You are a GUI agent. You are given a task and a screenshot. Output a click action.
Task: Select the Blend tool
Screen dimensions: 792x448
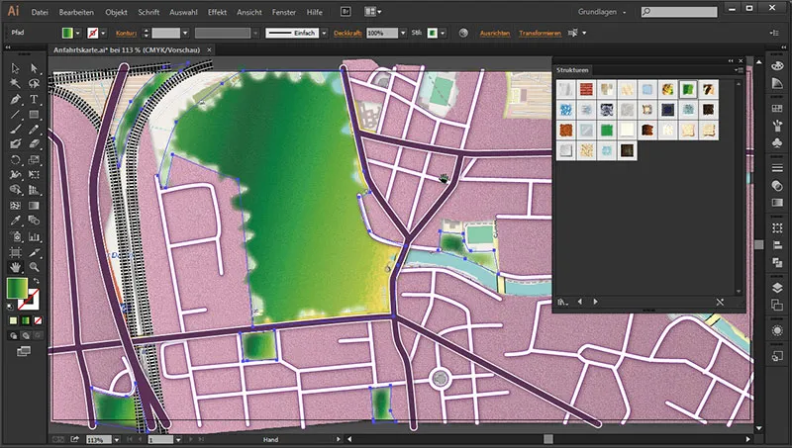34,221
